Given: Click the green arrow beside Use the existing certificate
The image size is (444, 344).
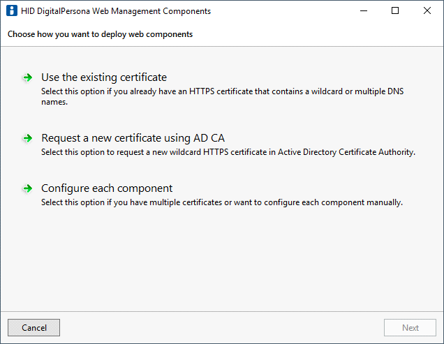Looking at the screenshot, I should coord(27,77).
